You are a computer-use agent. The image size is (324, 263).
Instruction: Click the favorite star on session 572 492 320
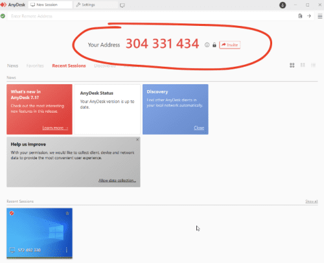[67, 213]
